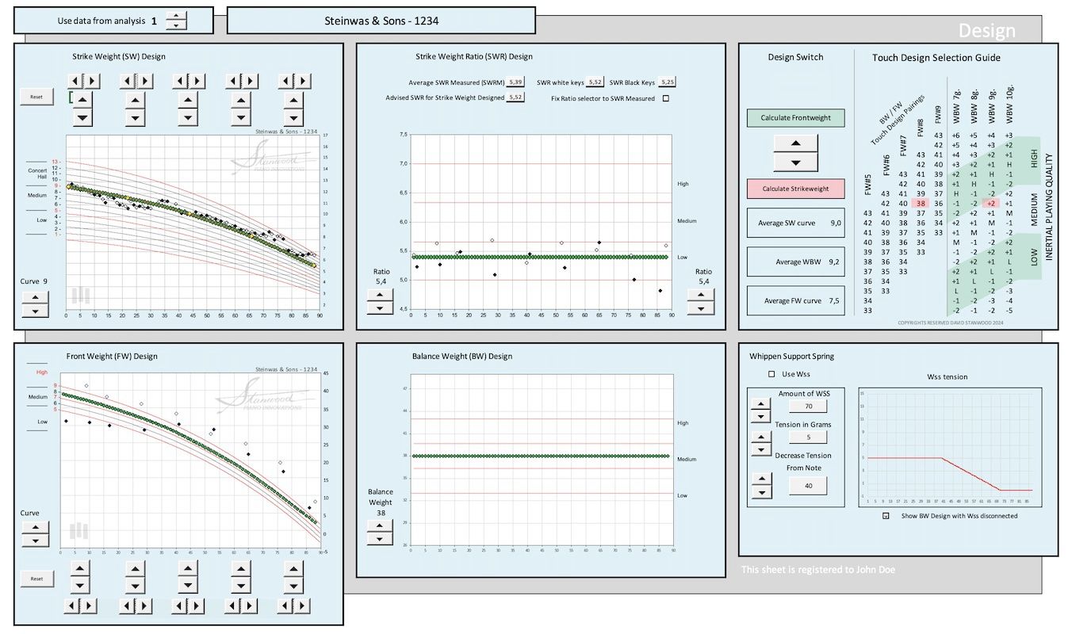Raise the Strike Weight curve with up arrow

pos(35,297)
